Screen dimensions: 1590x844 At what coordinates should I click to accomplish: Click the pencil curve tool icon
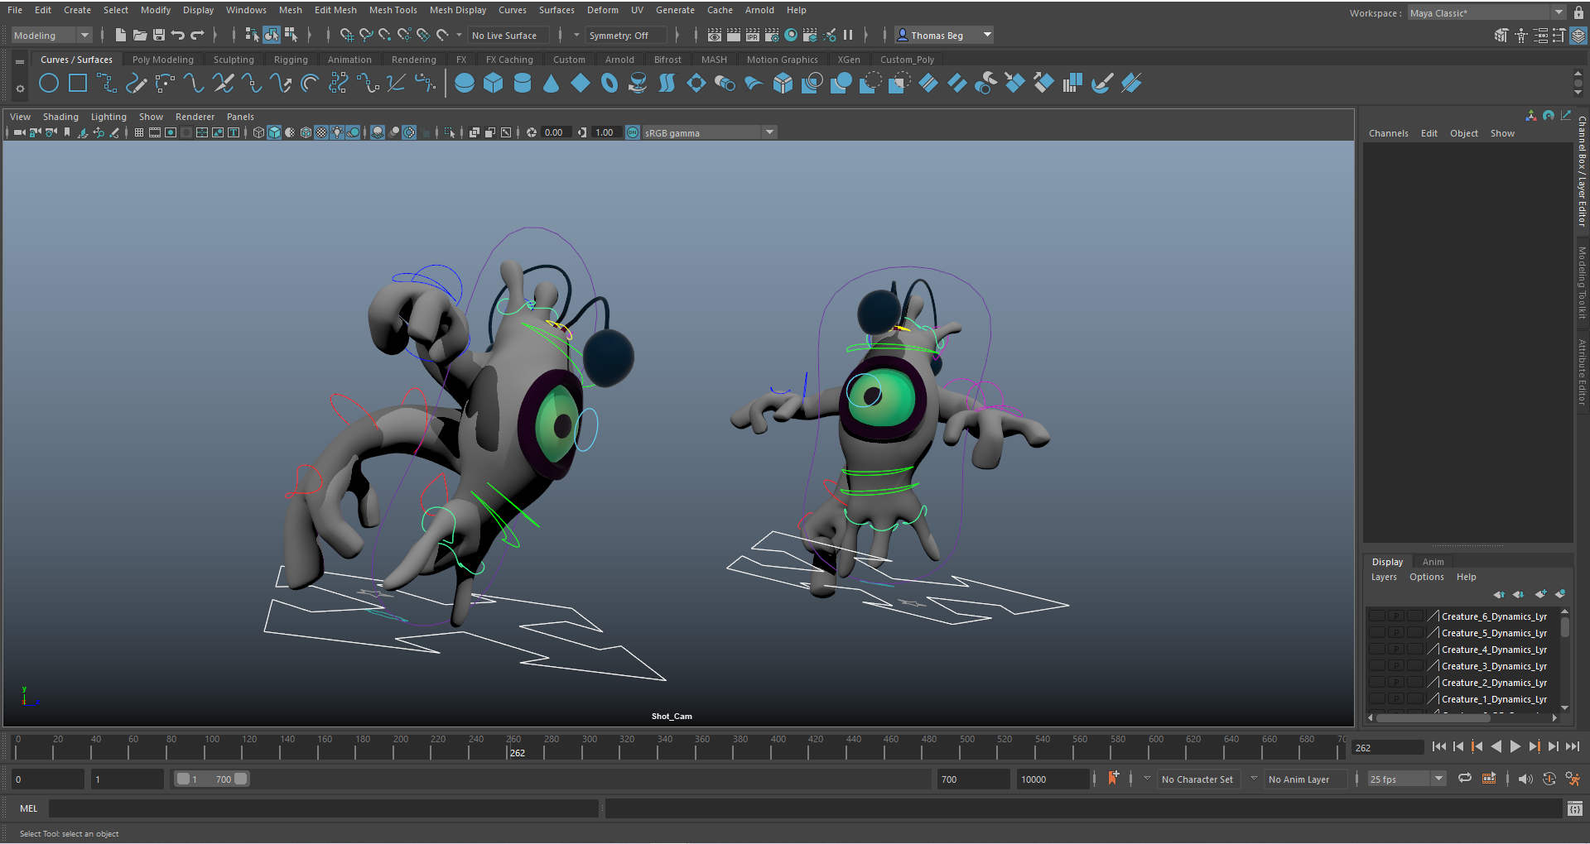[x=136, y=84]
